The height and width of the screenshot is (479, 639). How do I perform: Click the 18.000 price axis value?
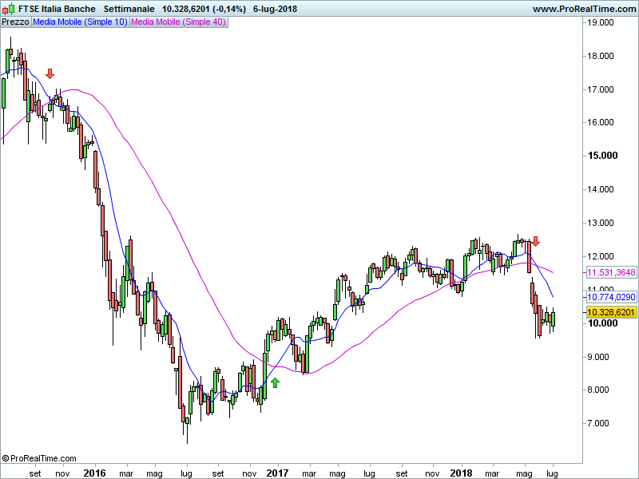coord(601,56)
